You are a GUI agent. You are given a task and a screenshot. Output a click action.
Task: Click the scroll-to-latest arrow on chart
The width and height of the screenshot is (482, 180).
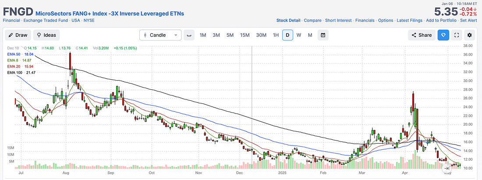447,168
